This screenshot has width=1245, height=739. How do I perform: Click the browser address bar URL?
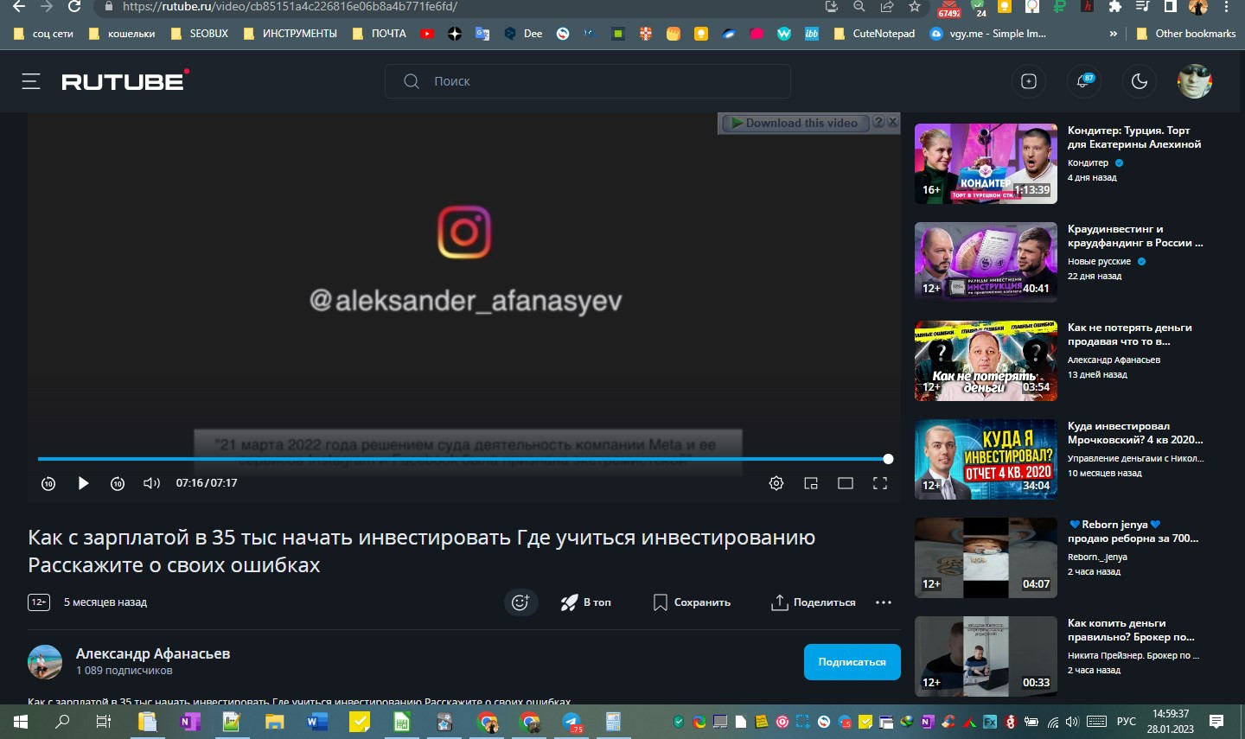point(290,7)
